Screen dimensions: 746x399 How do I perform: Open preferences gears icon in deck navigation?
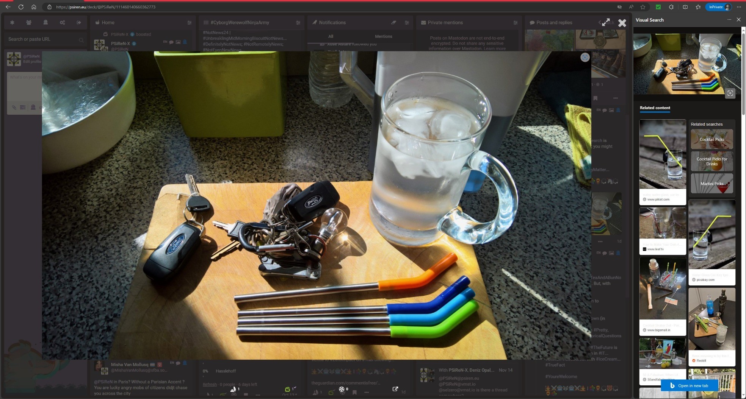pyautogui.click(x=62, y=22)
